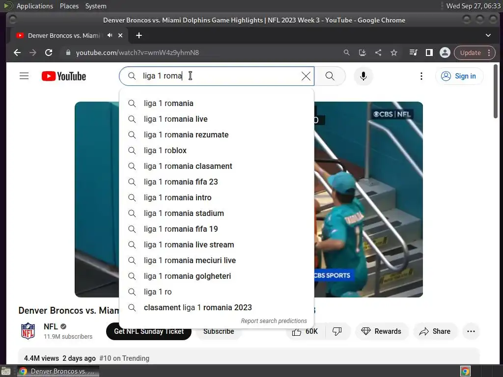Open the tab search dropdown chevron
The width and height of the screenshot is (503, 377).
[488, 35]
